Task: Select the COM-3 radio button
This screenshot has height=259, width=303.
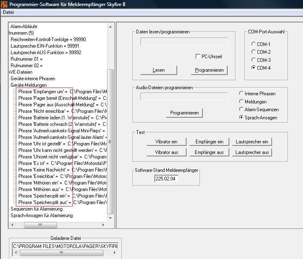Action: pyautogui.click(x=253, y=60)
